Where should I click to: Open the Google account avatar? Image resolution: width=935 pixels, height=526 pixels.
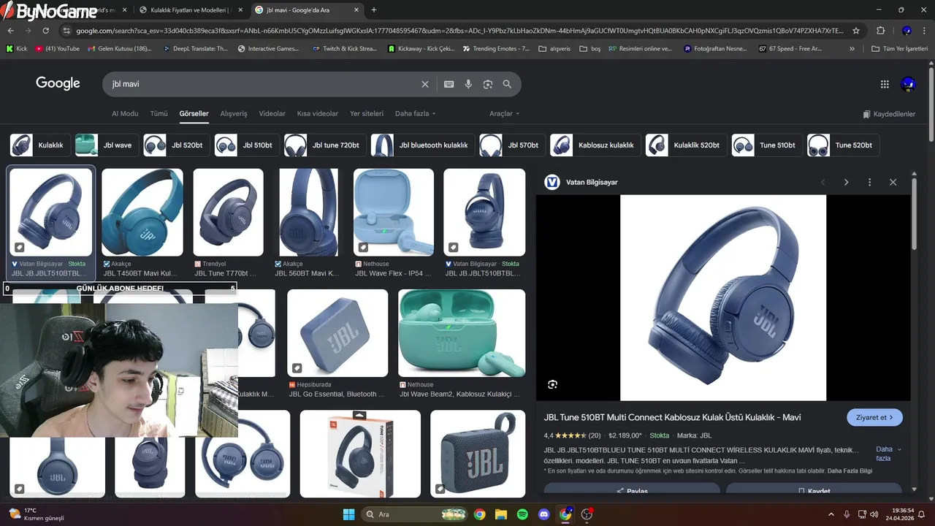[908, 84]
